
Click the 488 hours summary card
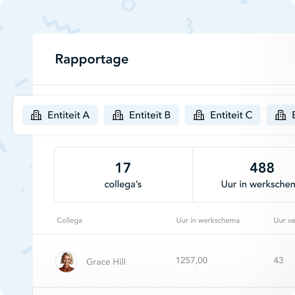pos(244,175)
